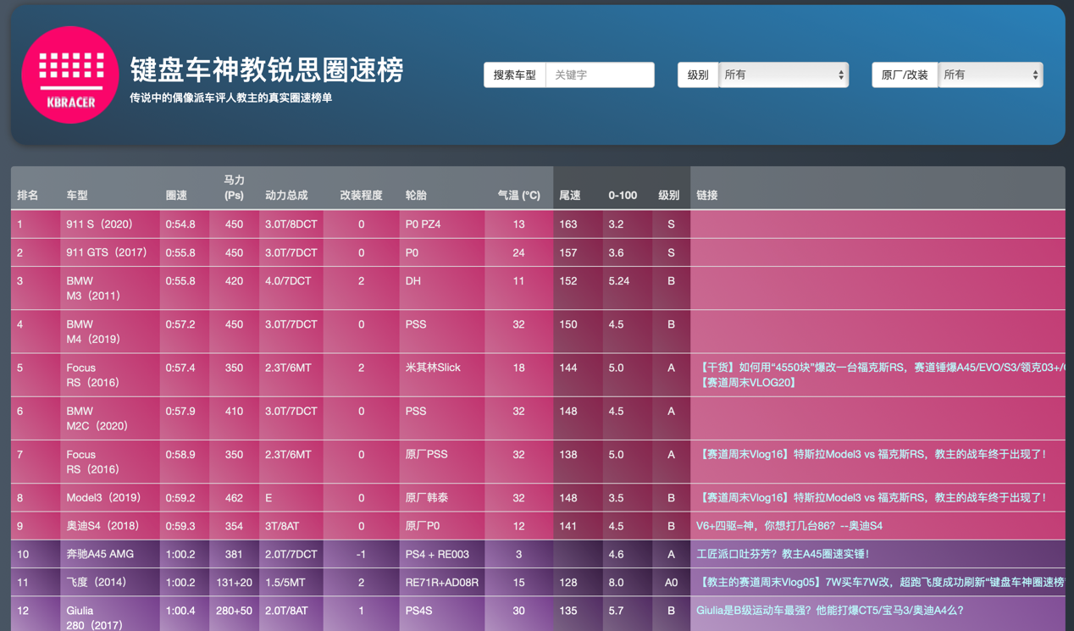Open the 级别 dropdown
The image size is (1074, 631).
pyautogui.click(x=783, y=75)
